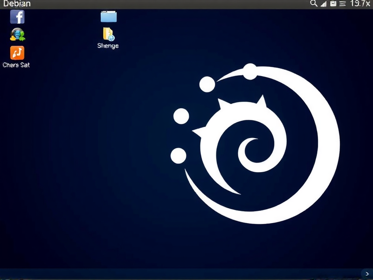Click the network signal indicator
373x280 pixels.
pos(323,4)
